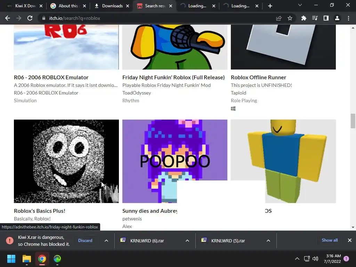Go forward to next page
The width and height of the screenshot is (356, 267).
click(19, 18)
